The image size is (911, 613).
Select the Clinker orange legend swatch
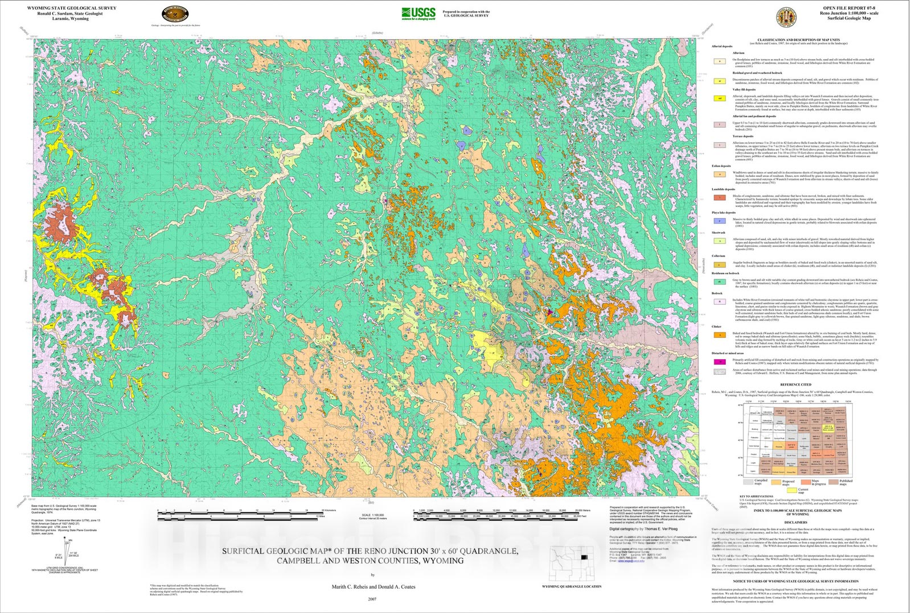[720, 335]
